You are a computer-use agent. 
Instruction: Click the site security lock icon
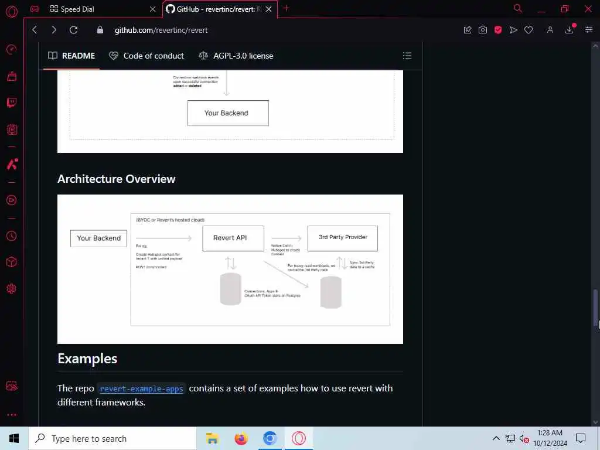coord(100,30)
